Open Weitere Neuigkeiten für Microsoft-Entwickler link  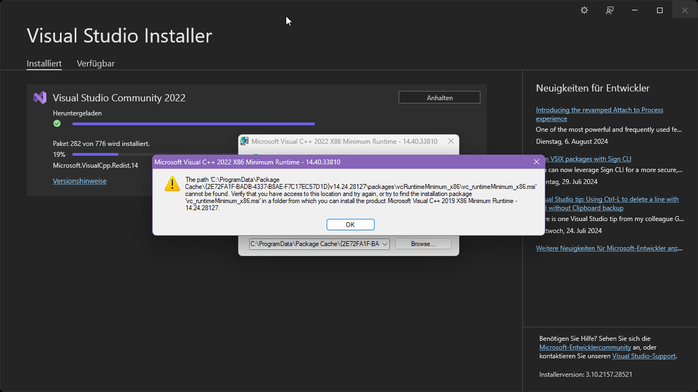[x=609, y=248]
